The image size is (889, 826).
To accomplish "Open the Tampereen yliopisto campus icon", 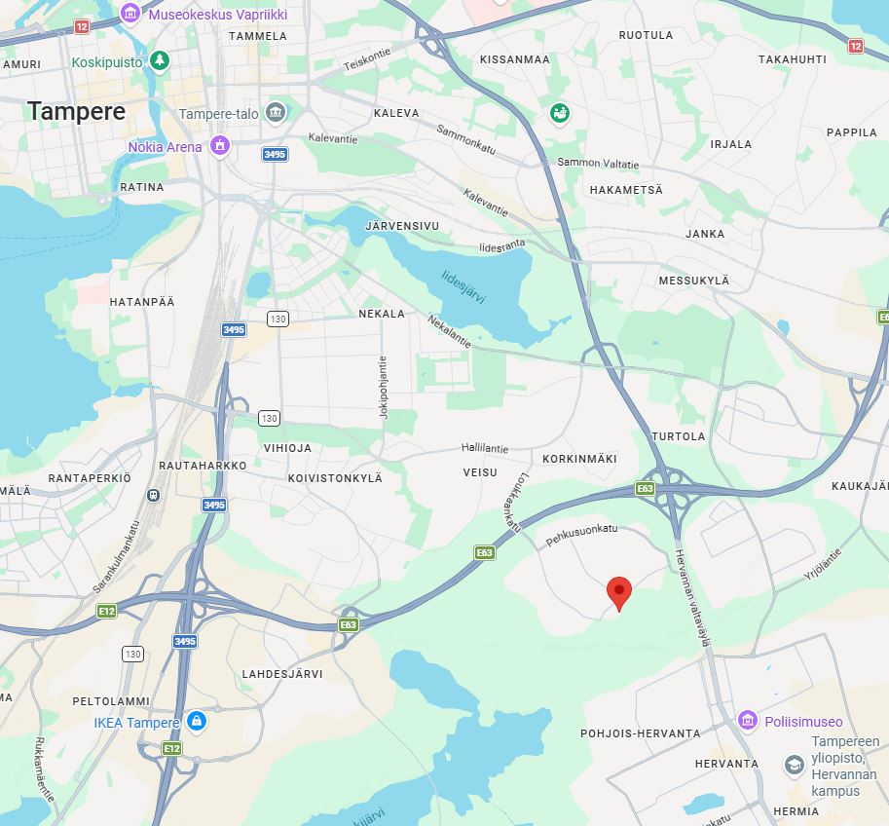I will click(794, 766).
